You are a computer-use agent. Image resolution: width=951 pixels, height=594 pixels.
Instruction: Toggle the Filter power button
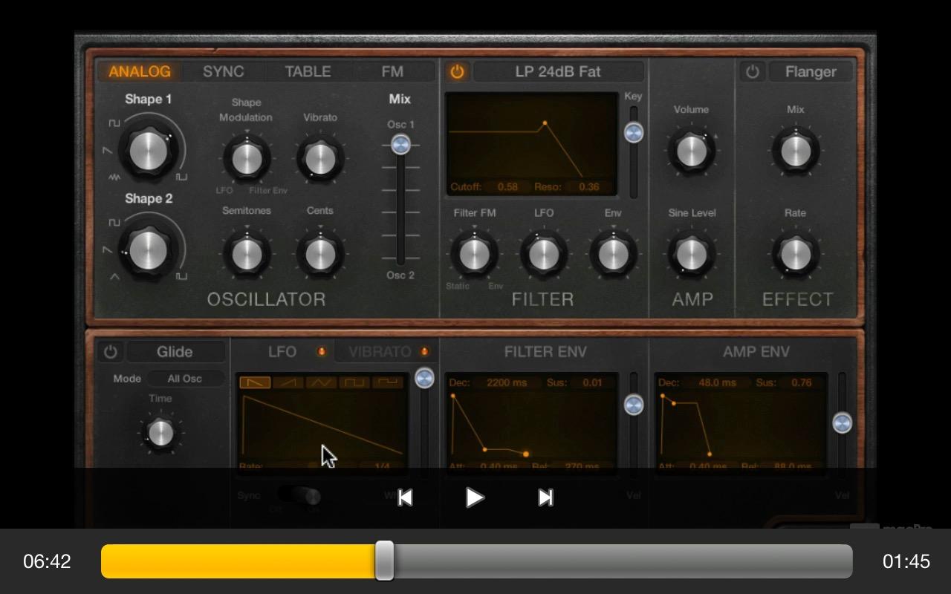457,72
